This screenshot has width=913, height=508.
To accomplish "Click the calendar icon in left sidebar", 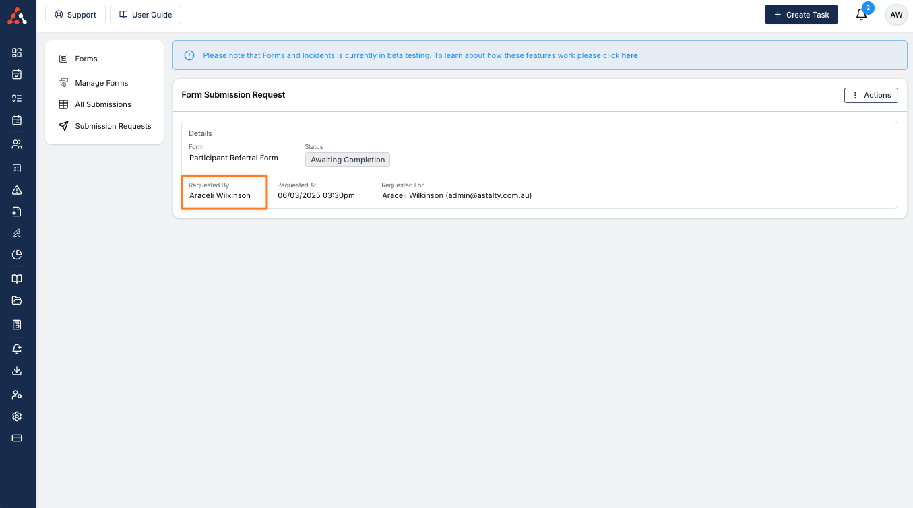I will [17, 120].
